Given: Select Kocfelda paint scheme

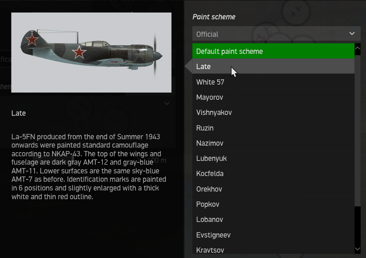Looking at the screenshot, I should 273,173.
